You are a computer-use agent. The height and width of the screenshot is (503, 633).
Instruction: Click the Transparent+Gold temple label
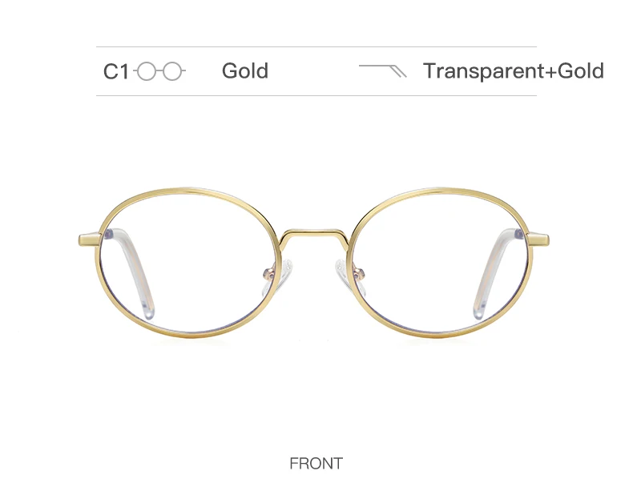point(514,71)
